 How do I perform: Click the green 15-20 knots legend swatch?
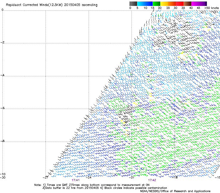(x=156, y=4)
